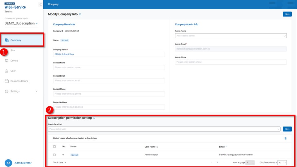The height and width of the screenshot is (167, 297).
Task: Click the Administrator avatar icon
Action: 8,163
